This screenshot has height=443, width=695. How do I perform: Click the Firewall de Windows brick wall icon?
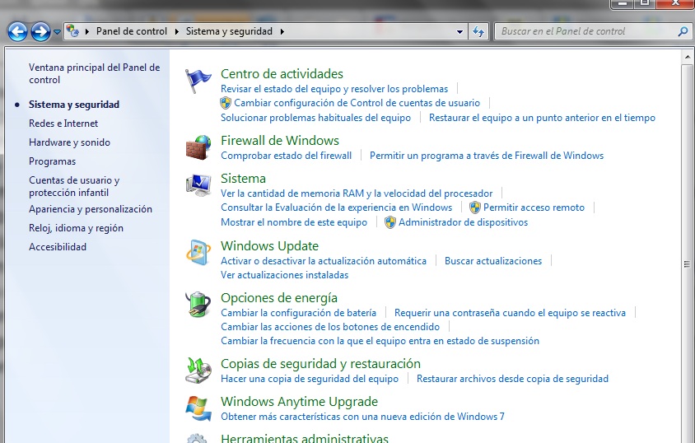click(198, 147)
